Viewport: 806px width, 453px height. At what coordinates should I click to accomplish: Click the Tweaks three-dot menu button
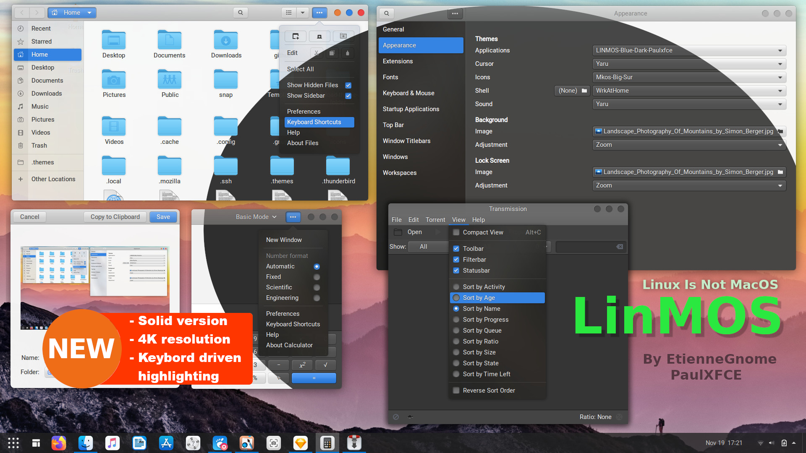[x=455, y=13]
